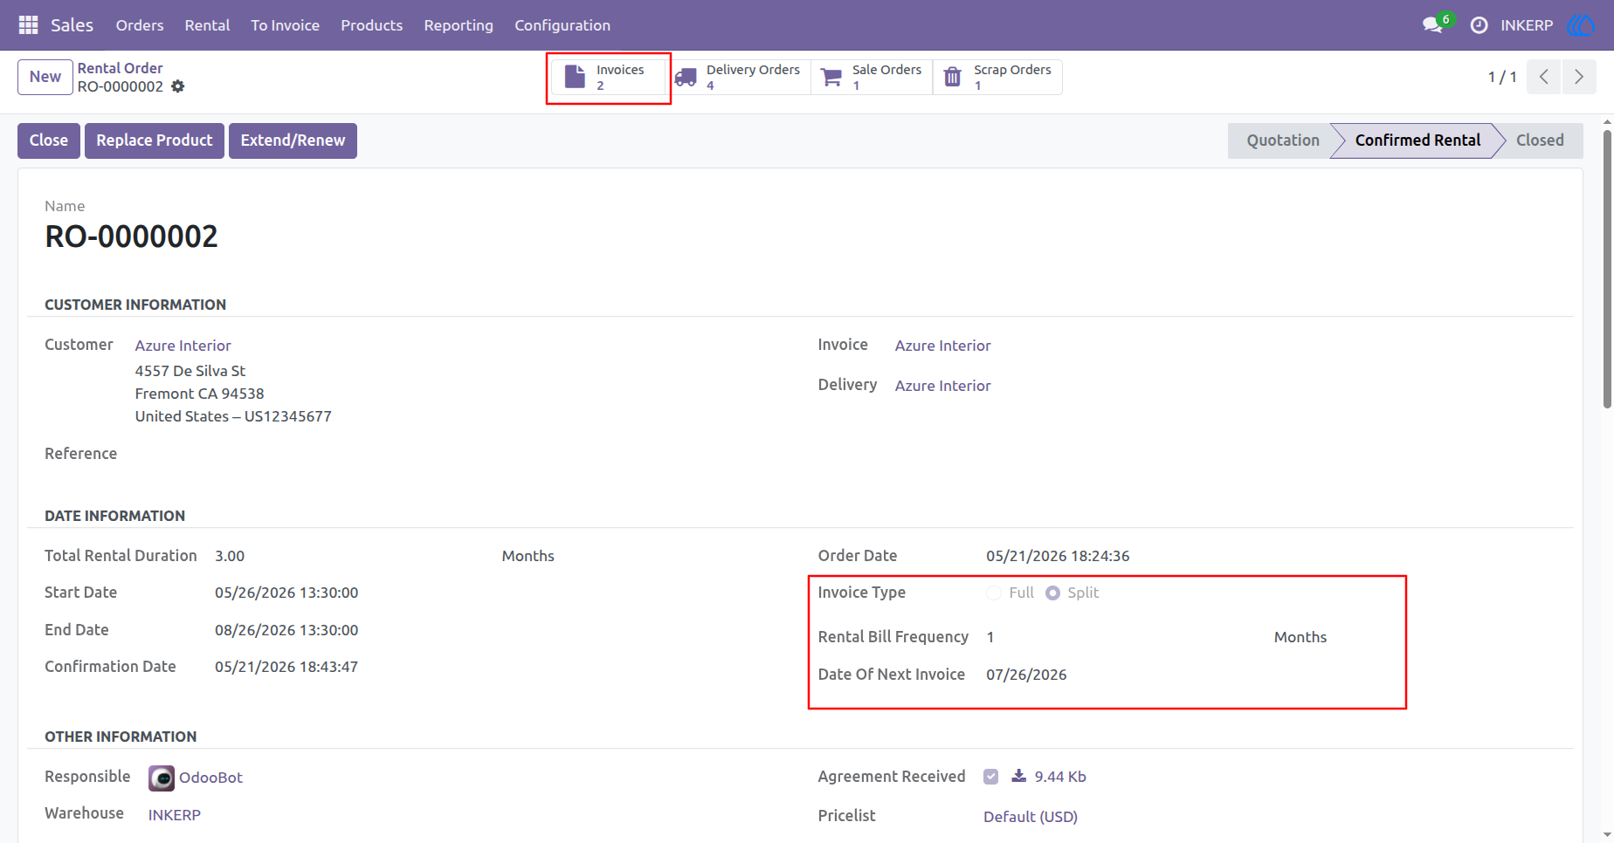Viewport: 1614px width, 843px height.
Task: Click the New record button
Action: coord(45,77)
